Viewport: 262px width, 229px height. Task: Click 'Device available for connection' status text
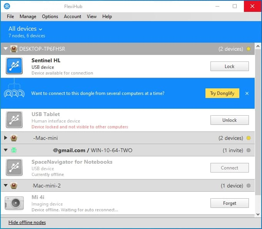coord(62,73)
